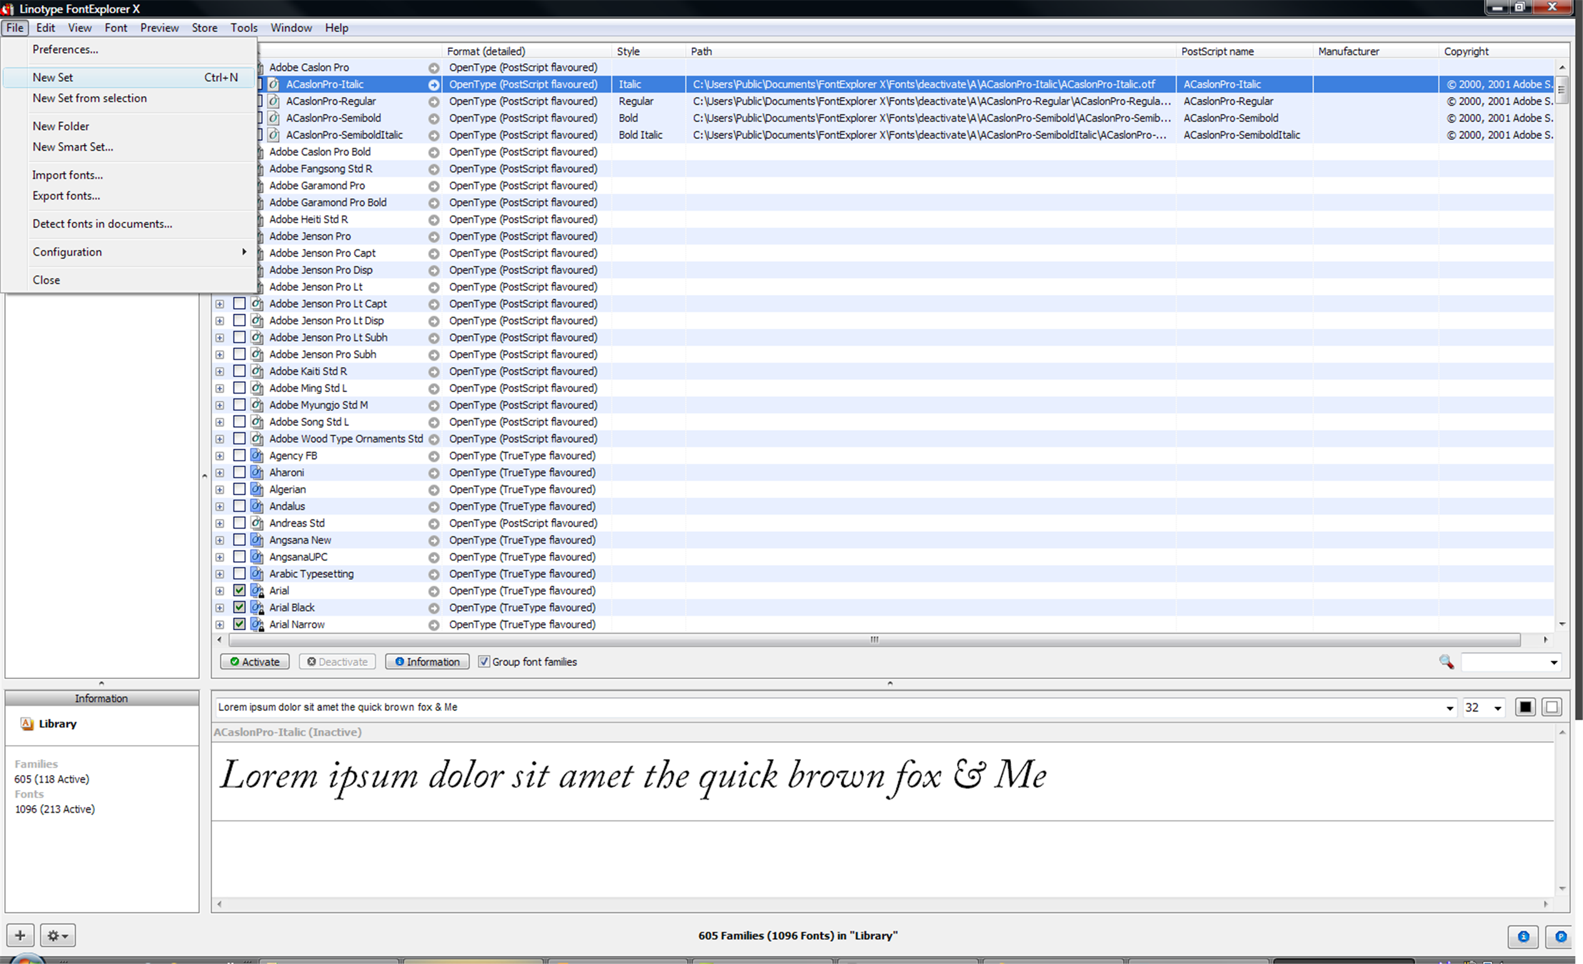The width and height of the screenshot is (1583, 964).
Task: Open the gear actions menu button
Action: click(x=57, y=936)
